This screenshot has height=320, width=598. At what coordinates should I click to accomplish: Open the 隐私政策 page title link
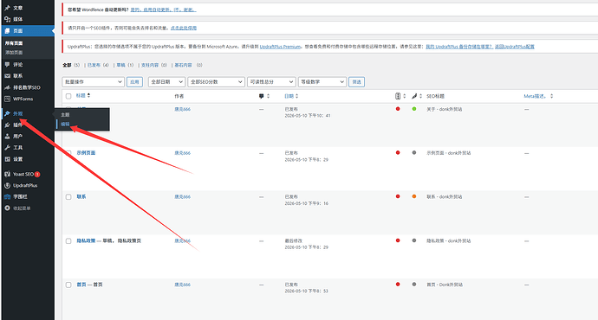pyautogui.click(x=86, y=240)
